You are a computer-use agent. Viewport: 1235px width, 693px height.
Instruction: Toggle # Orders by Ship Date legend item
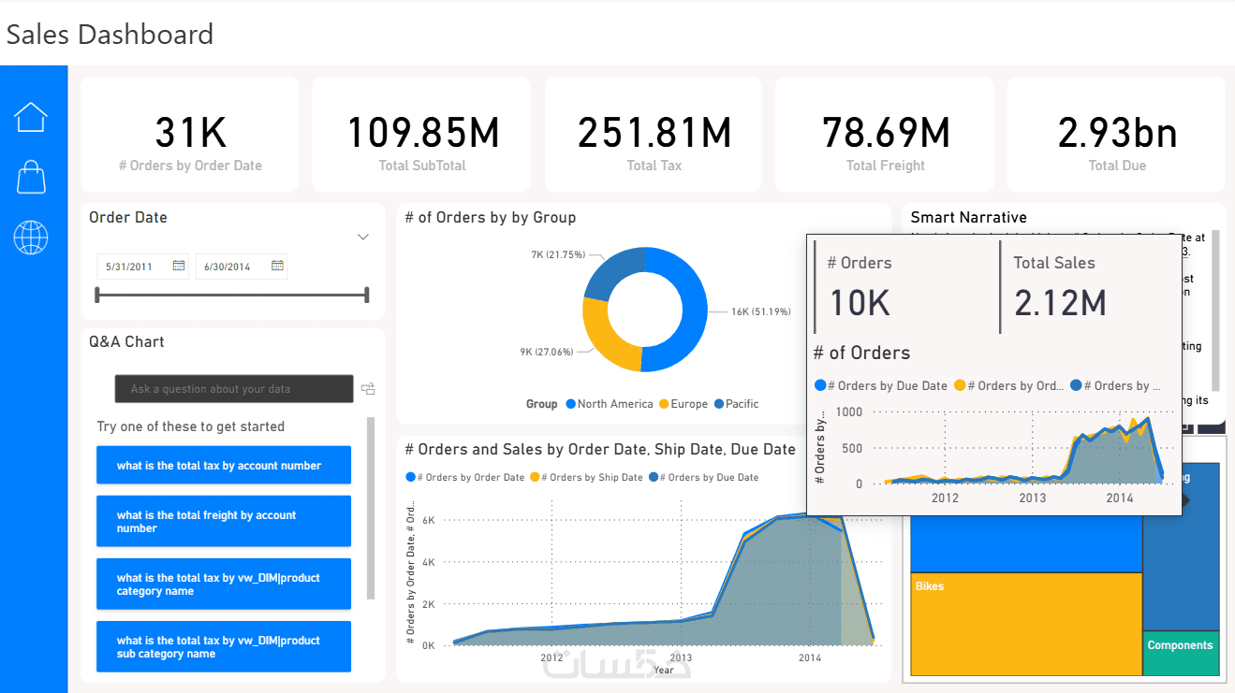[586, 477]
